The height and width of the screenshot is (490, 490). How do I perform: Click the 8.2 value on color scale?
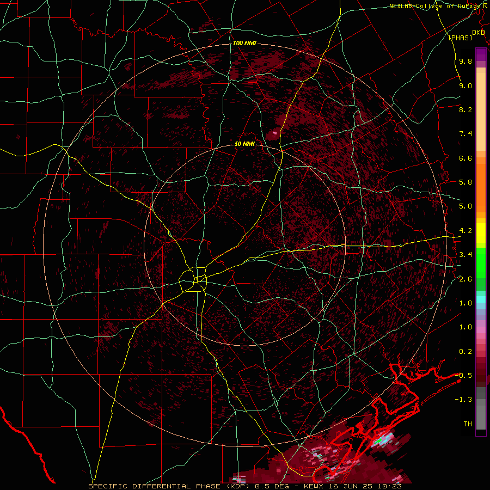pos(465,109)
